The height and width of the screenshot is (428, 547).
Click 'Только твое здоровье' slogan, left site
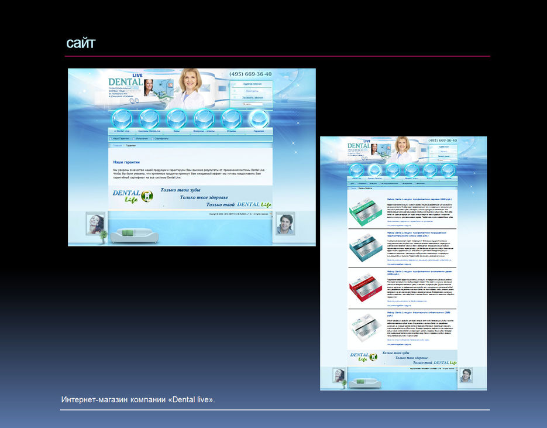204,197
